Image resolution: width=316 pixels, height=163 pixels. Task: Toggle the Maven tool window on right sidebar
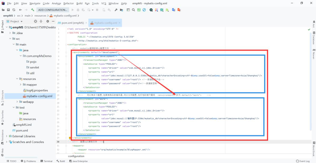[314, 53]
